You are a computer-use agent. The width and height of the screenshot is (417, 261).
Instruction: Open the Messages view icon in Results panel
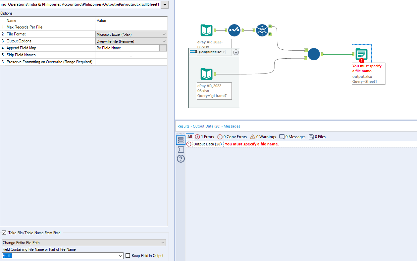coord(181,140)
